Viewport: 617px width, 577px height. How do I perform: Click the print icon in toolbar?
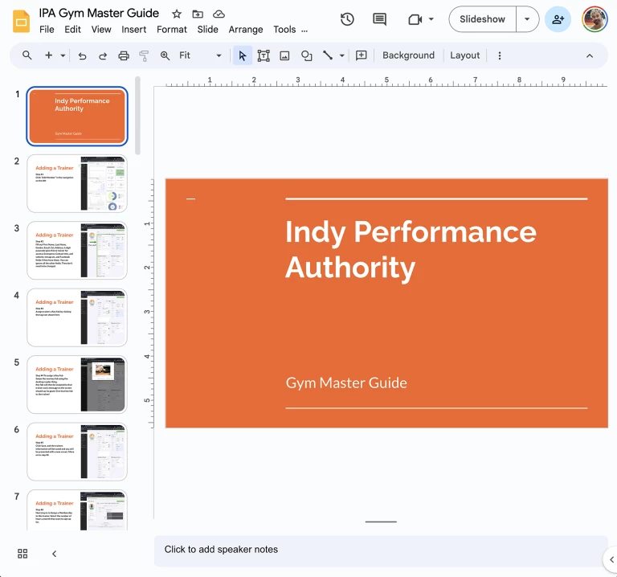coord(124,55)
